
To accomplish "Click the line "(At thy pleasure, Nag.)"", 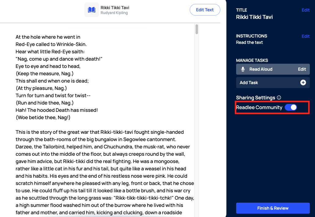I will pos(41,88).
